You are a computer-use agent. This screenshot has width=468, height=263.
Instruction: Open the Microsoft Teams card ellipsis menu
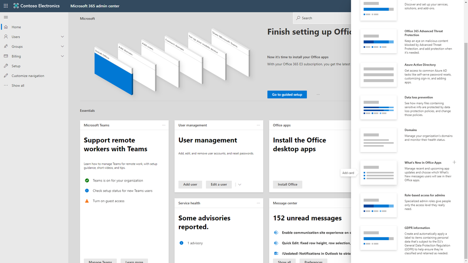click(x=164, y=125)
